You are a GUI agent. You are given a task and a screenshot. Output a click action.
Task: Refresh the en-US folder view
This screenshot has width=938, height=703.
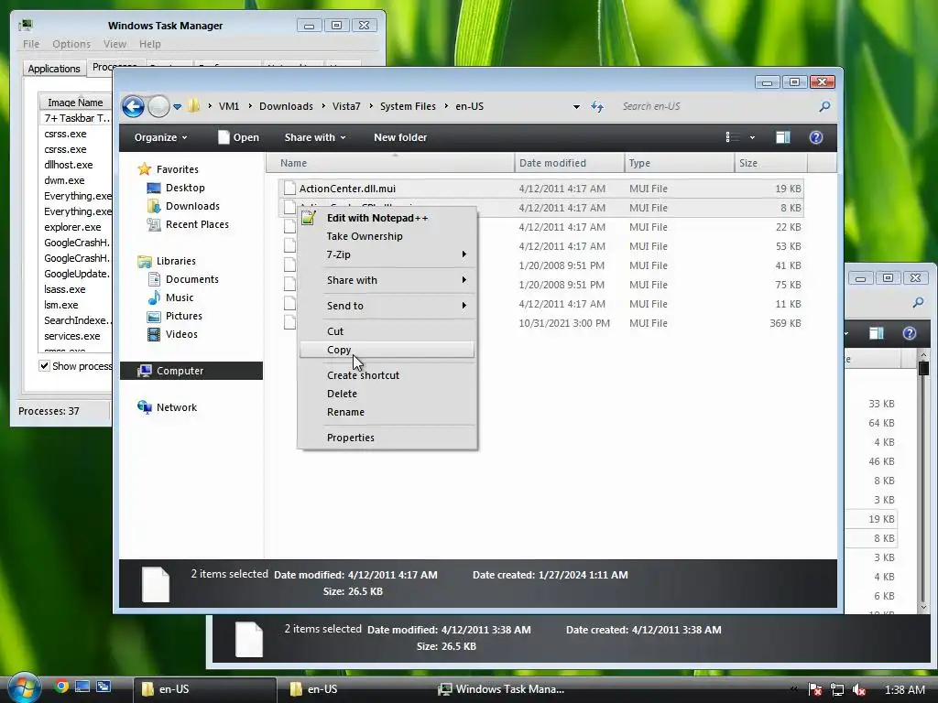597,106
